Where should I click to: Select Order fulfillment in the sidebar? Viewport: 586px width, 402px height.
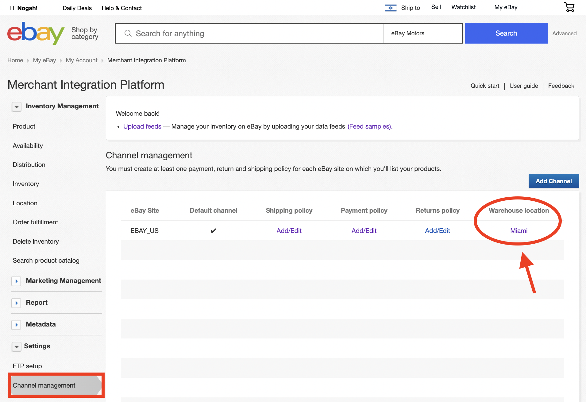click(35, 222)
